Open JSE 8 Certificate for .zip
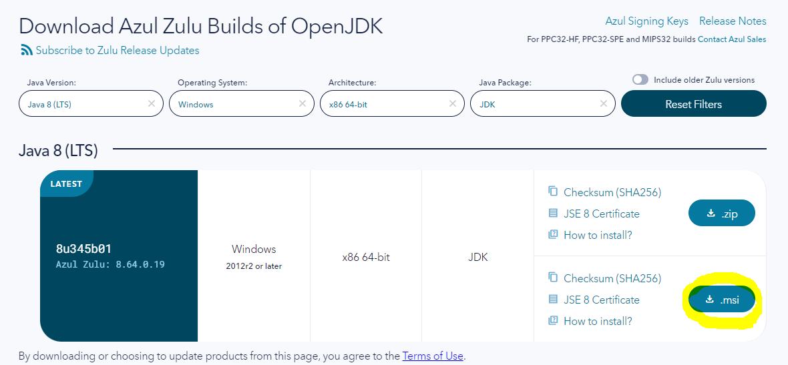The width and height of the screenshot is (788, 365). point(602,214)
